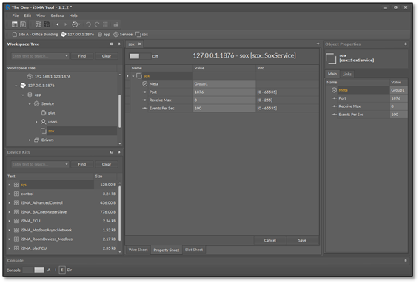Collapse the sox node in property sheet
Viewport: 419px width, 283px height.
(x=133, y=76)
